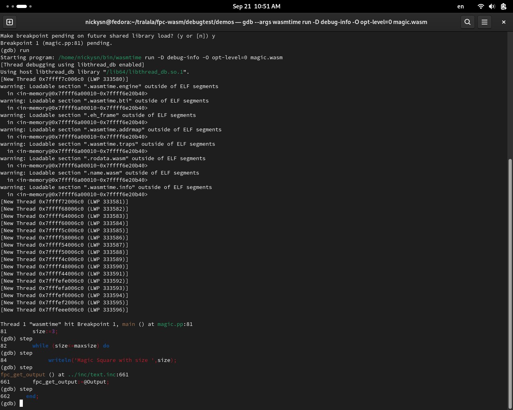Click the New Thread LWP 333584 line
The height and width of the screenshot is (410, 513).
65,223
